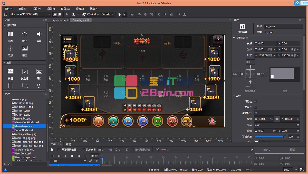This screenshot has height=174, width=308.
Task: Collapse the 控件 widgets section
Action: point(5,63)
